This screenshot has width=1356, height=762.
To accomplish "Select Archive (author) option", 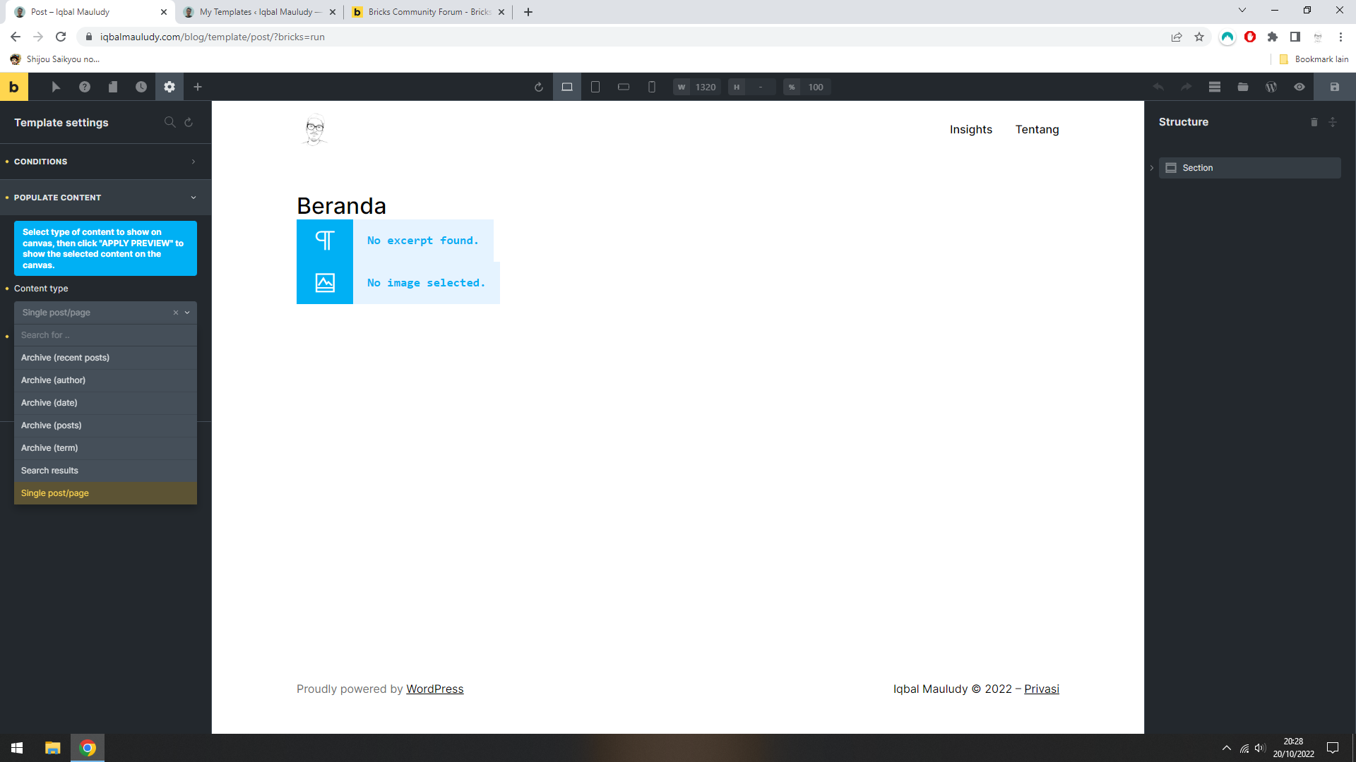I will click(105, 380).
